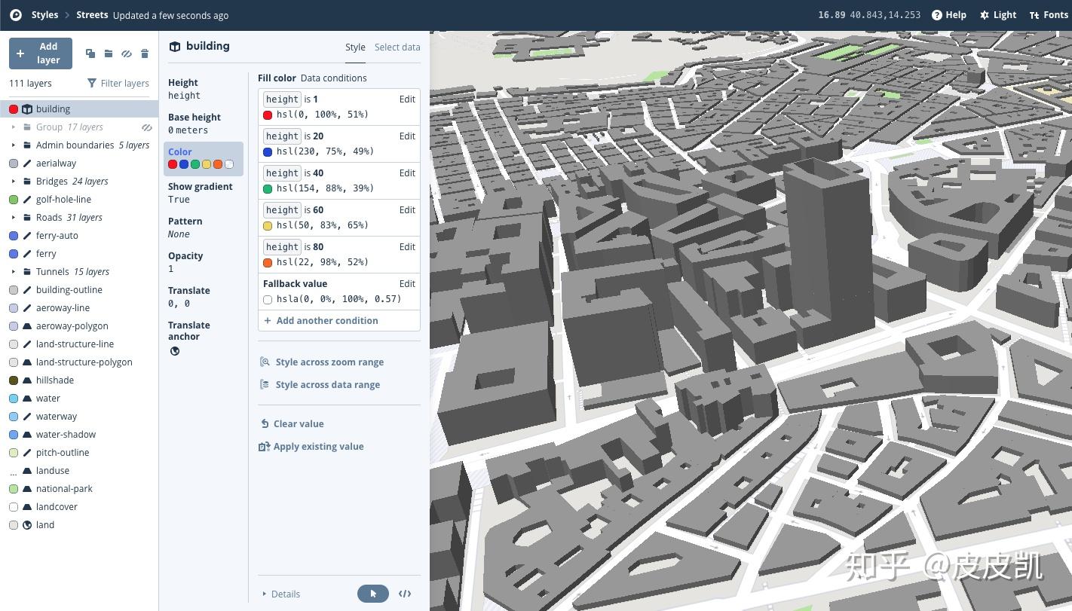Delete the building layer via the trash icon
This screenshot has height=611, width=1072.
pyautogui.click(x=145, y=53)
